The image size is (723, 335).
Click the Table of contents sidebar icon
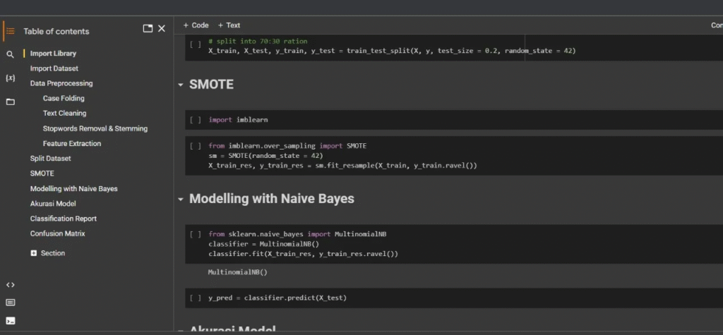(x=10, y=31)
